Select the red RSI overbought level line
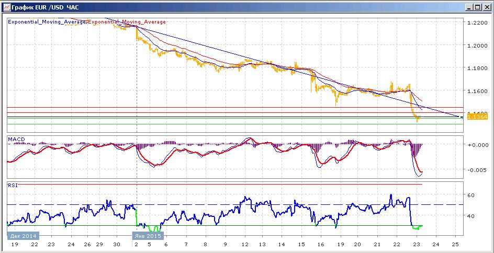The image size is (494, 253). pos(214,184)
